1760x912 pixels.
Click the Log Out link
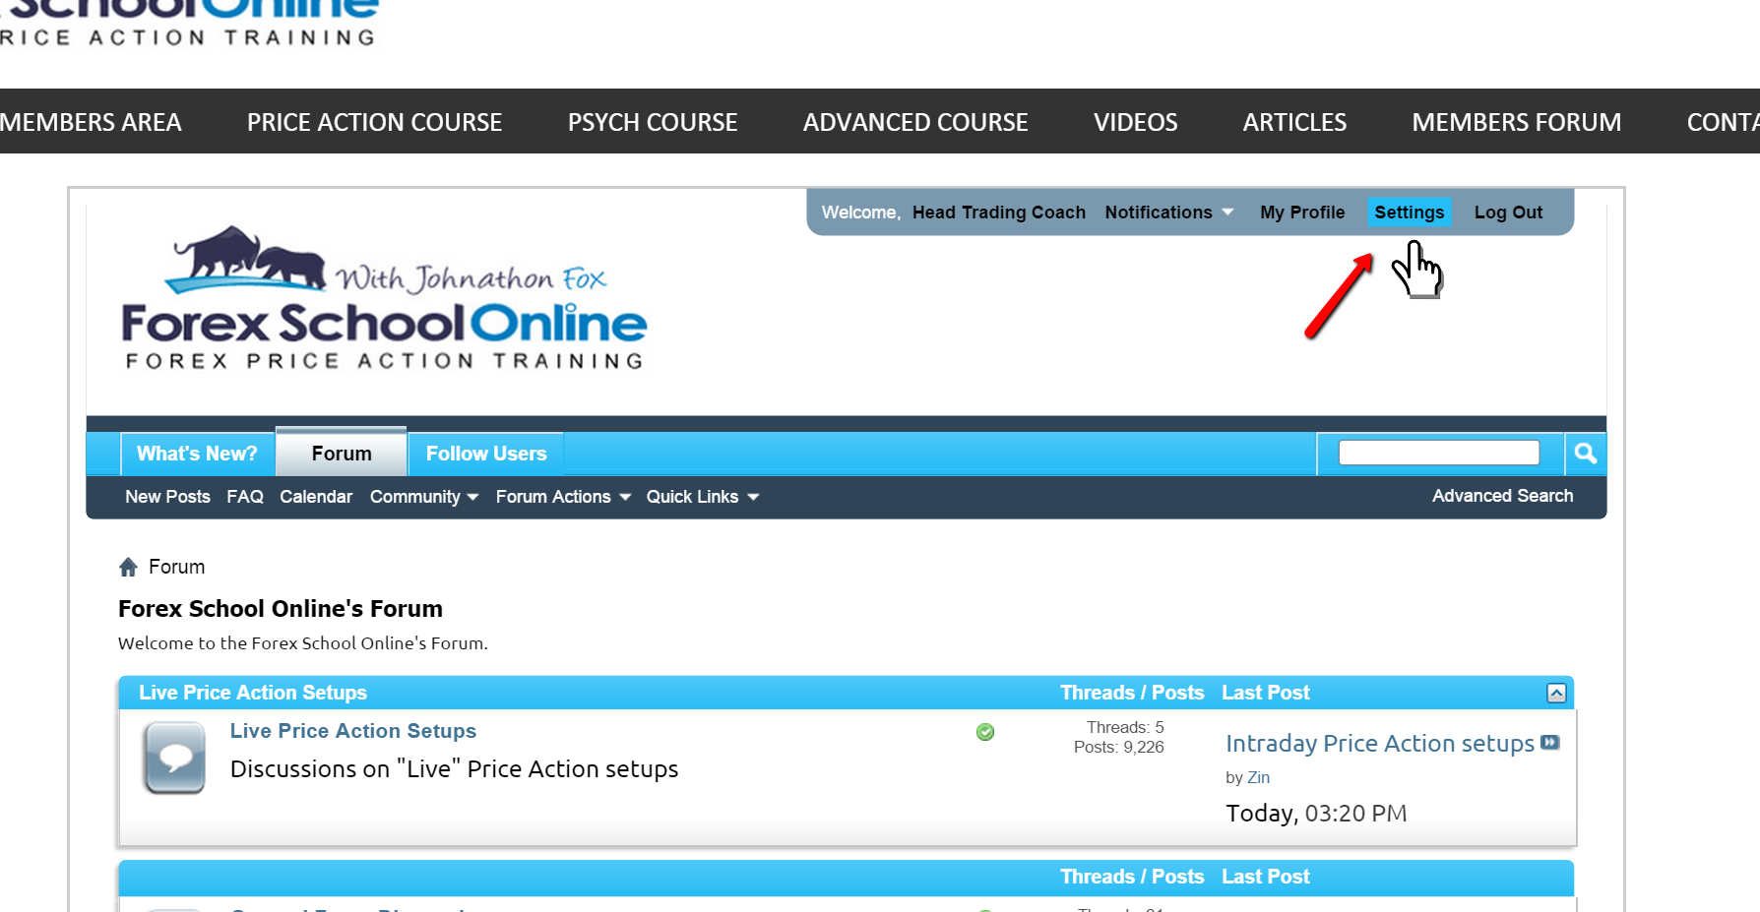1508,213
